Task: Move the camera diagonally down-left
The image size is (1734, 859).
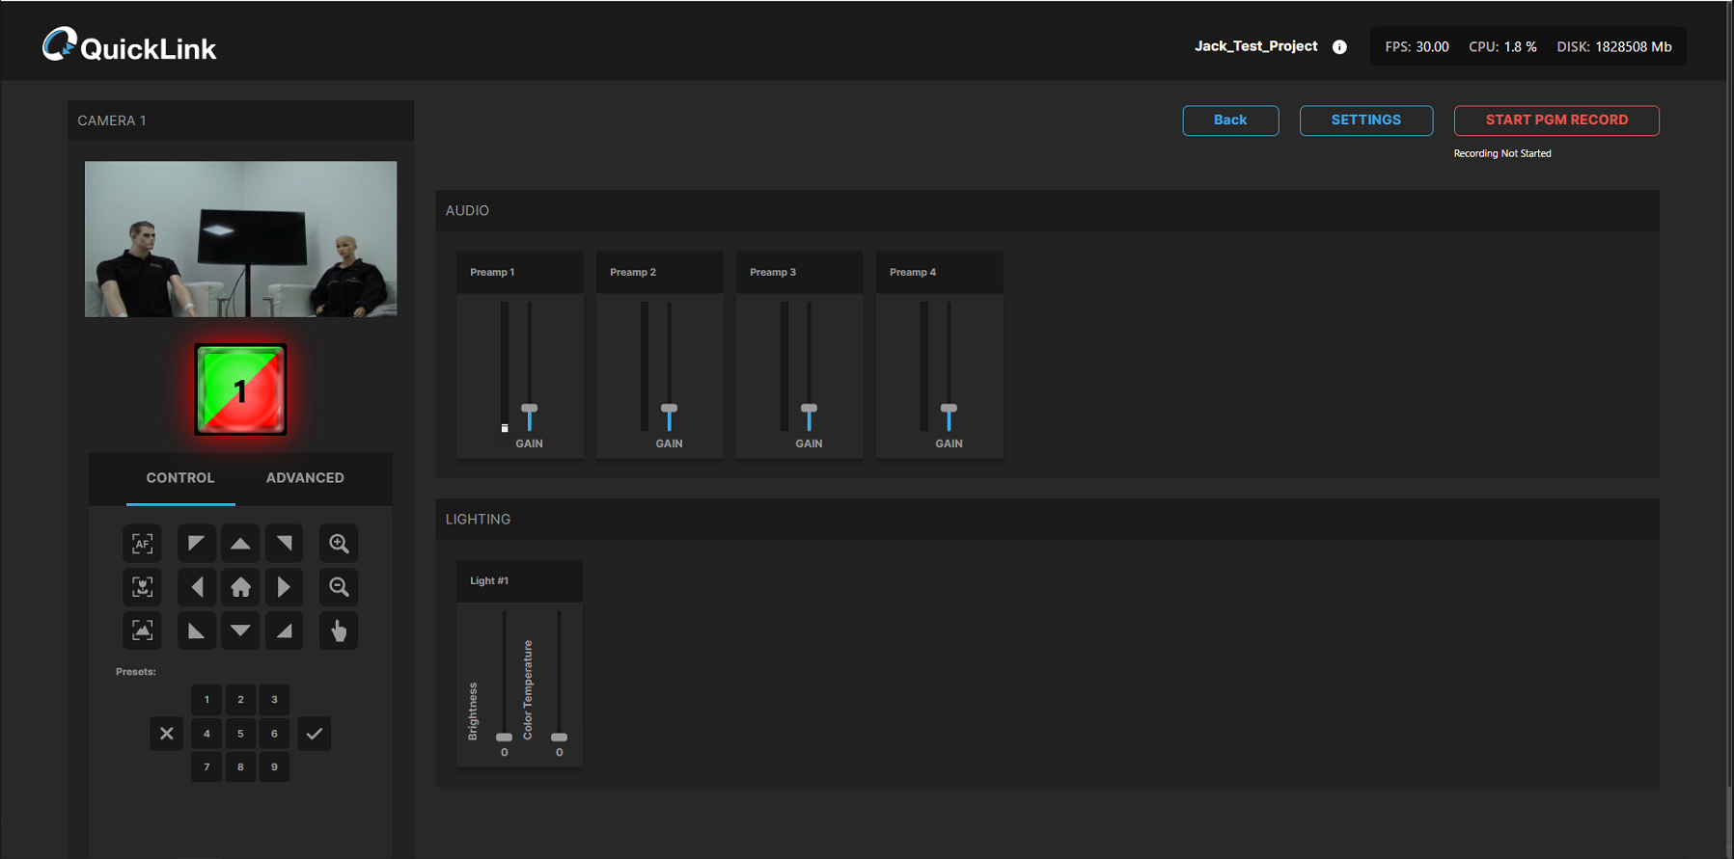Action: pos(197,631)
